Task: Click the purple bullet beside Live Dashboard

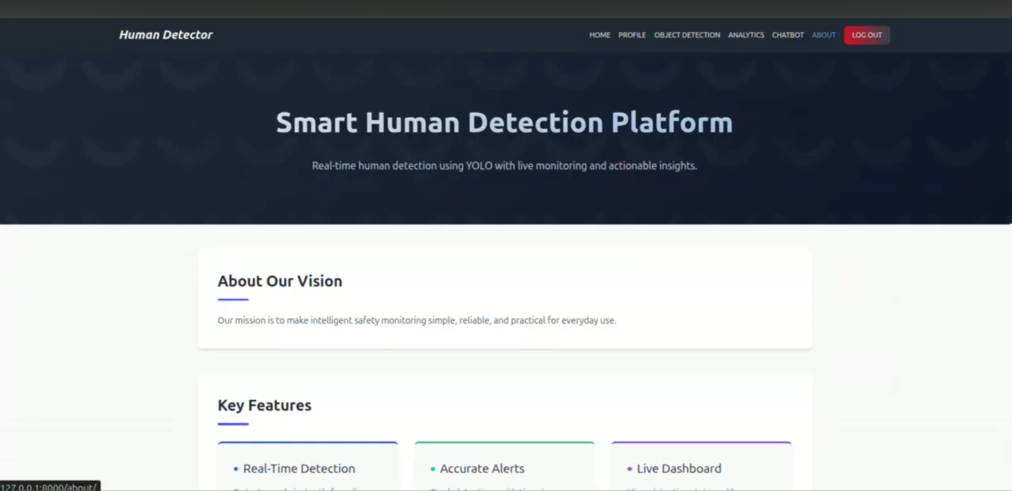Action: [629, 469]
